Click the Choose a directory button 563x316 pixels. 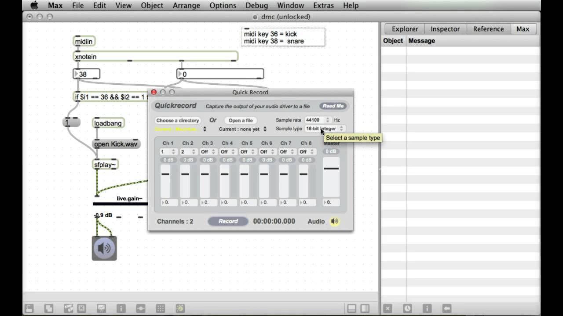[178, 120]
